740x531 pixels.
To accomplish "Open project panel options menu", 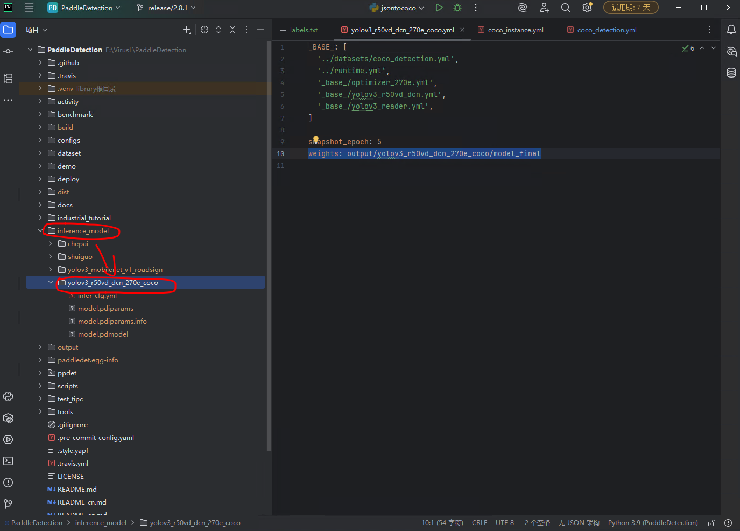I will (246, 30).
